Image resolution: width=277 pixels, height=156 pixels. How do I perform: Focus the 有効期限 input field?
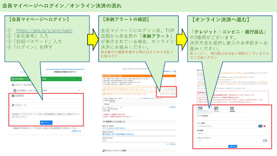[232, 134]
